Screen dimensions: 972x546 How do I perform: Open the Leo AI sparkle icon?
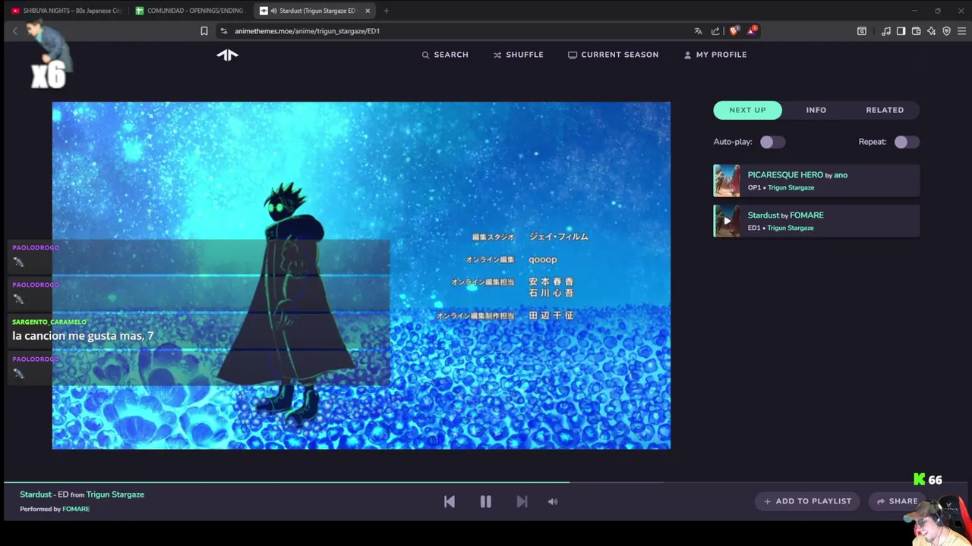pos(931,31)
